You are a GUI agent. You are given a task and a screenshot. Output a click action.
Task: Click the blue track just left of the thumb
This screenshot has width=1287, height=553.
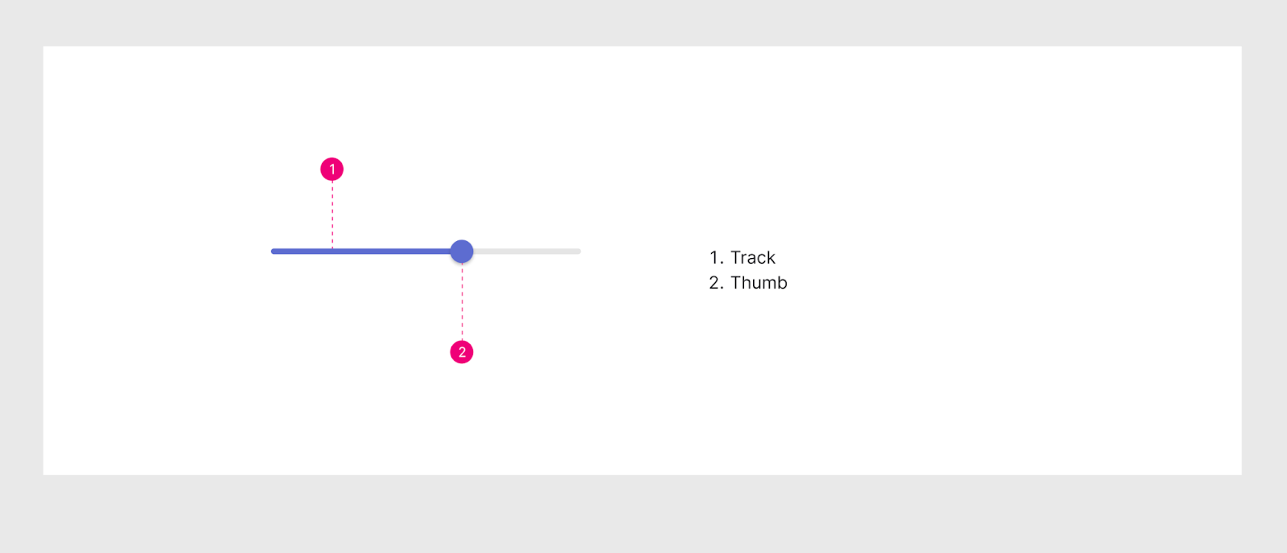pos(442,252)
